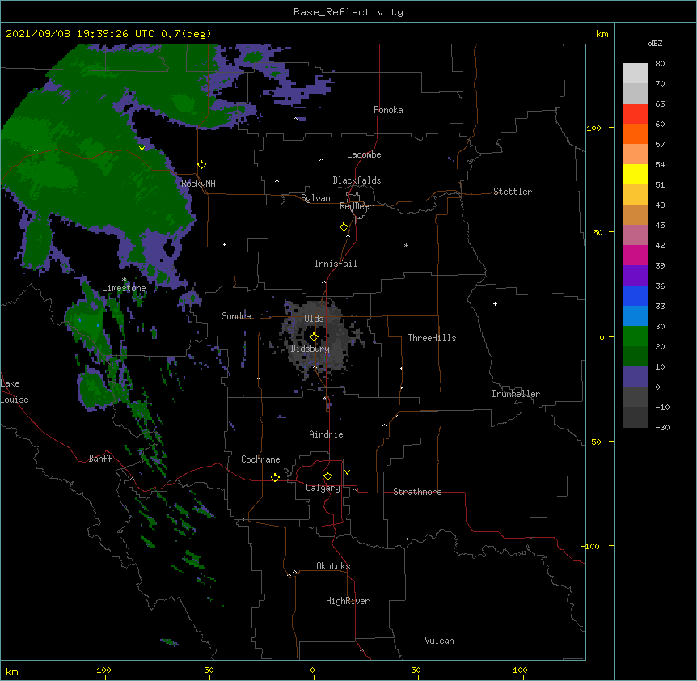
Task: Select the green 20-30 dBZ legend swatch
Action: pyautogui.click(x=636, y=336)
